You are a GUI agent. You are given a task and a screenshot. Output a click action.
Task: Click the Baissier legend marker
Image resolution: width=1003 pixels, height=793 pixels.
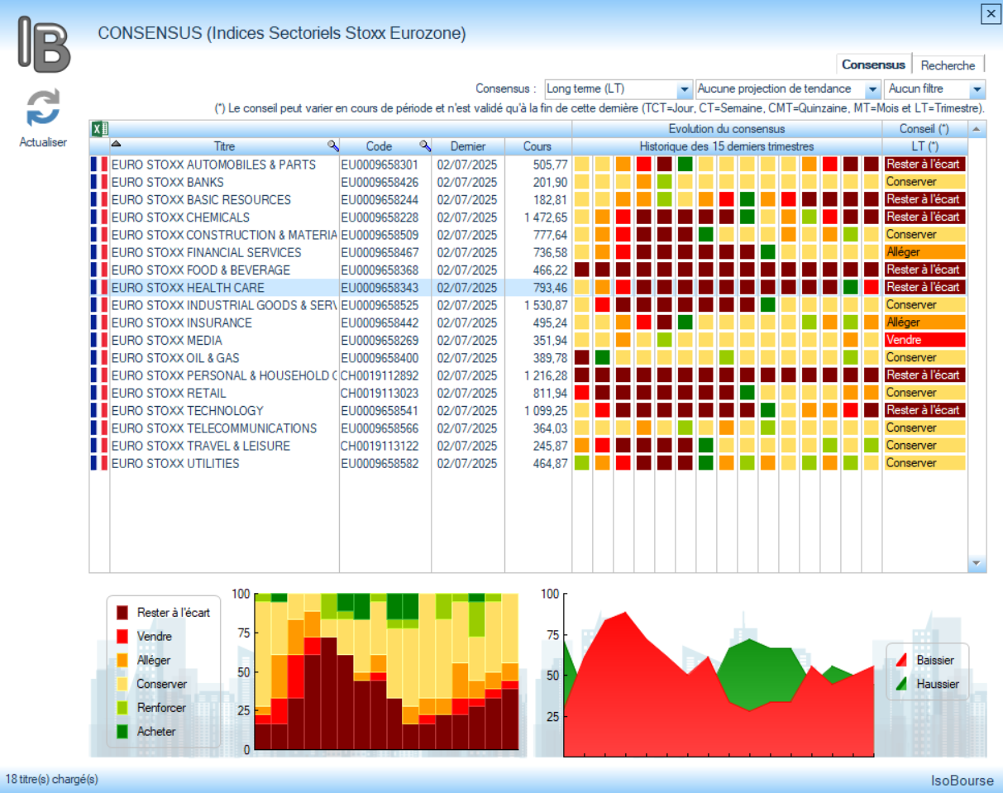coord(901,660)
